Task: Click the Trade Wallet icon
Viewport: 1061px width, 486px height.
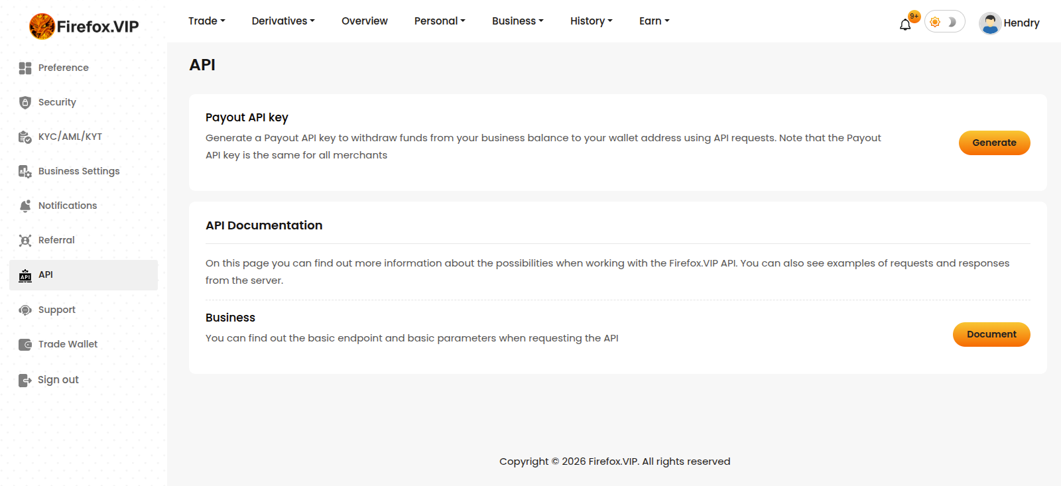Action: tap(25, 345)
